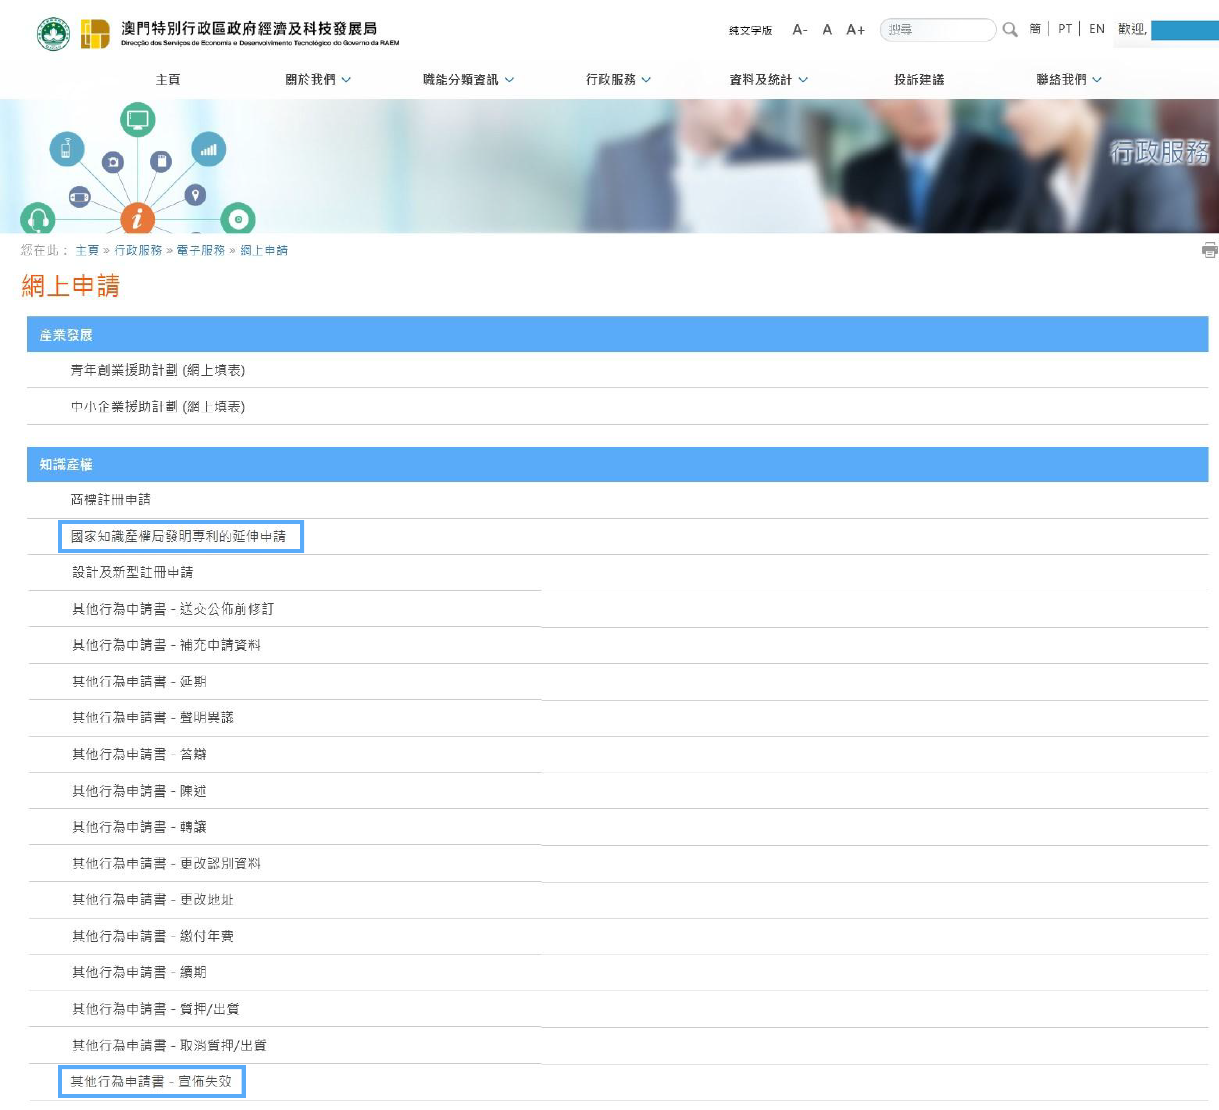Expand the 資料及統計 dropdown menu
Screen dimensions: 1219x1110
click(x=768, y=80)
